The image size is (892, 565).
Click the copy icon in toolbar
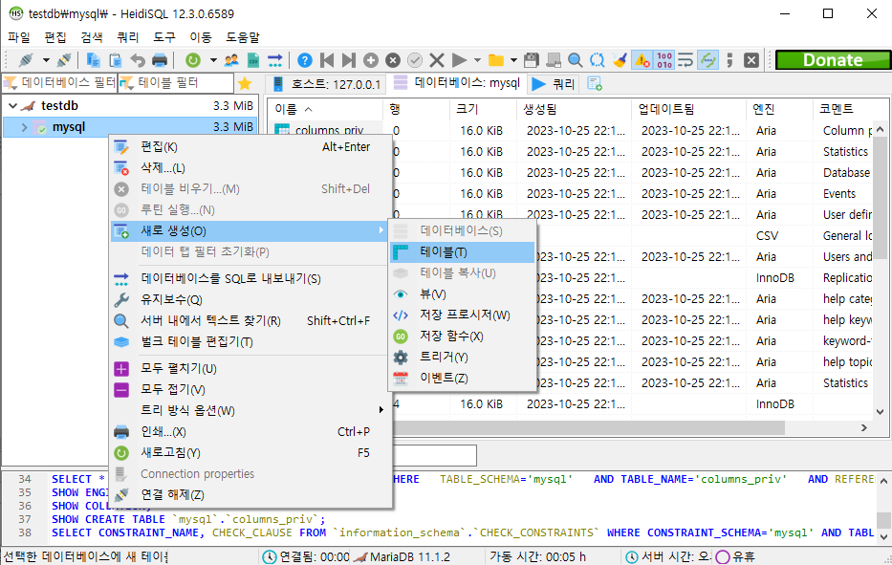pyautogui.click(x=94, y=59)
